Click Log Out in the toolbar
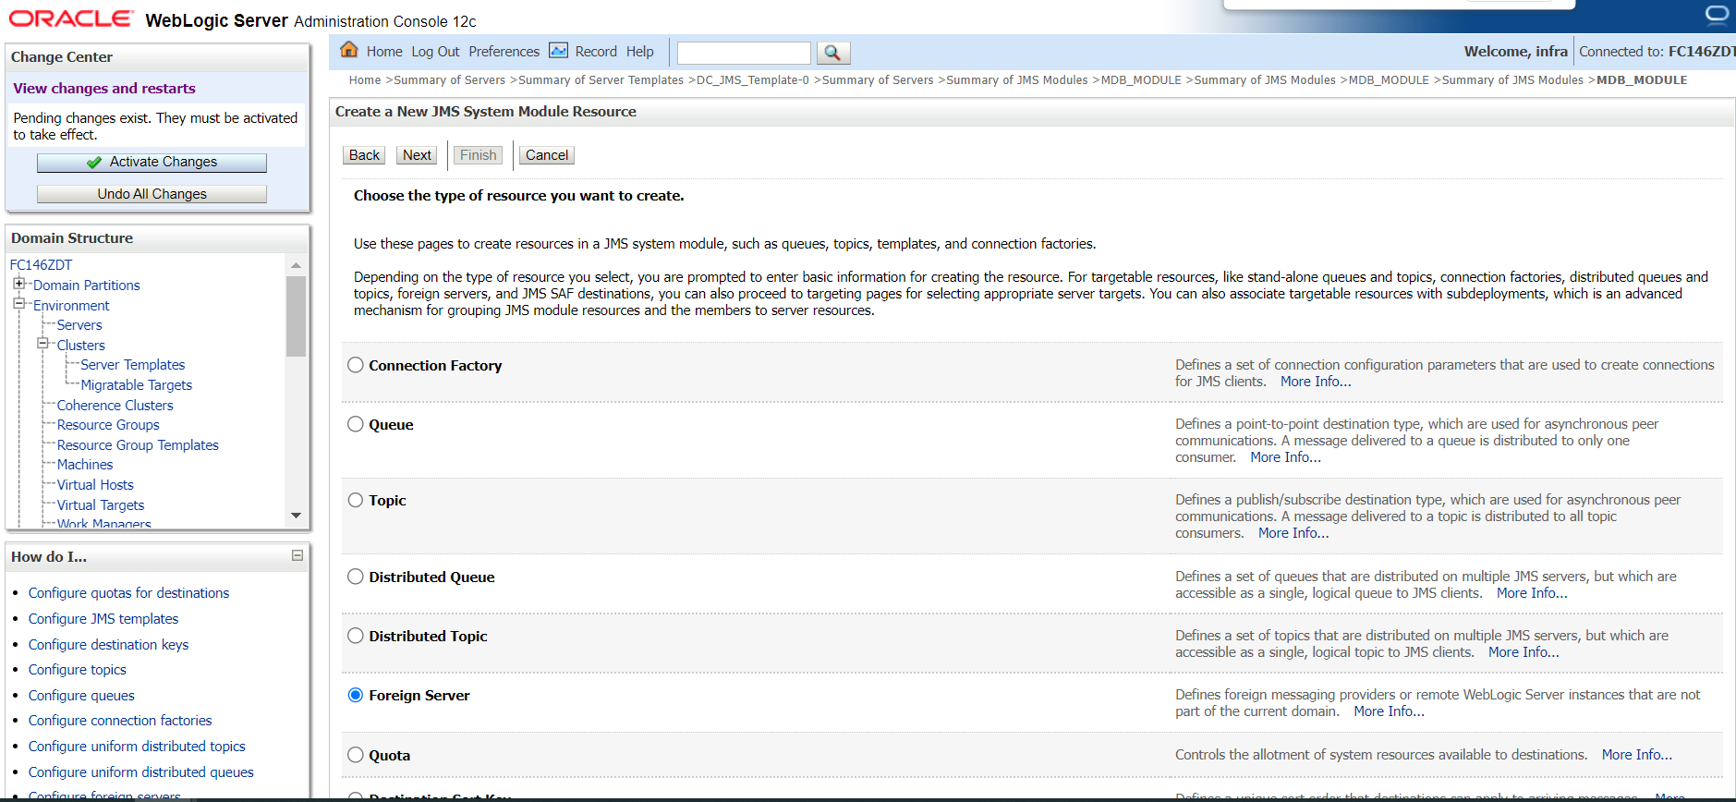 point(435,52)
